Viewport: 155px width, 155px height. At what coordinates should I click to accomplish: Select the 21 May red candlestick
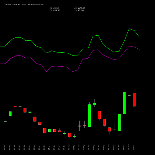point(134,100)
